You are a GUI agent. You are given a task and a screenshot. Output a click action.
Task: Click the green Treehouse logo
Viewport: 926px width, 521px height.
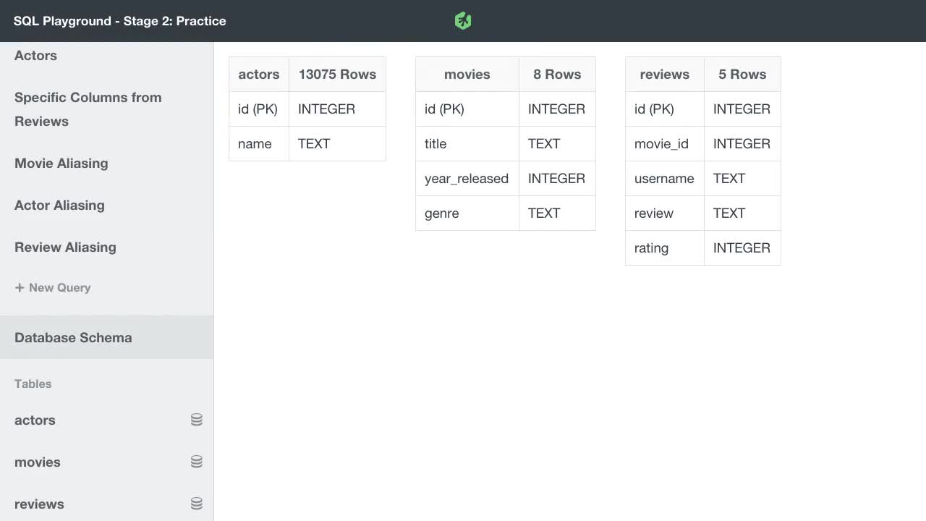[x=462, y=20]
